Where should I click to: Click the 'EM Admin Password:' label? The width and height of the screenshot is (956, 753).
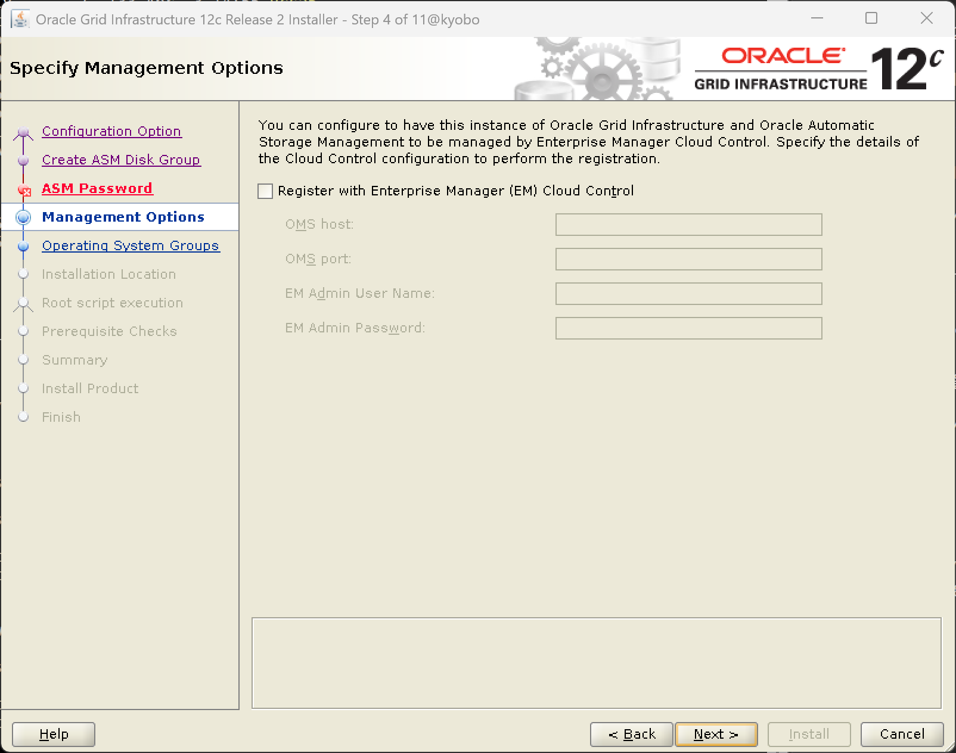click(x=355, y=328)
